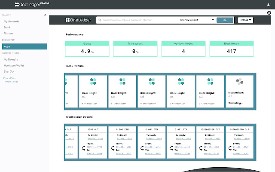Open the Terms of Service link
The width and height of the screenshot is (275, 172).
[x=11, y=82]
